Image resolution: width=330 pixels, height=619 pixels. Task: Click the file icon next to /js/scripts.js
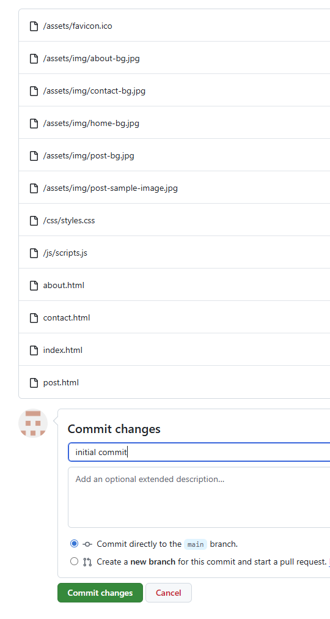[34, 253]
